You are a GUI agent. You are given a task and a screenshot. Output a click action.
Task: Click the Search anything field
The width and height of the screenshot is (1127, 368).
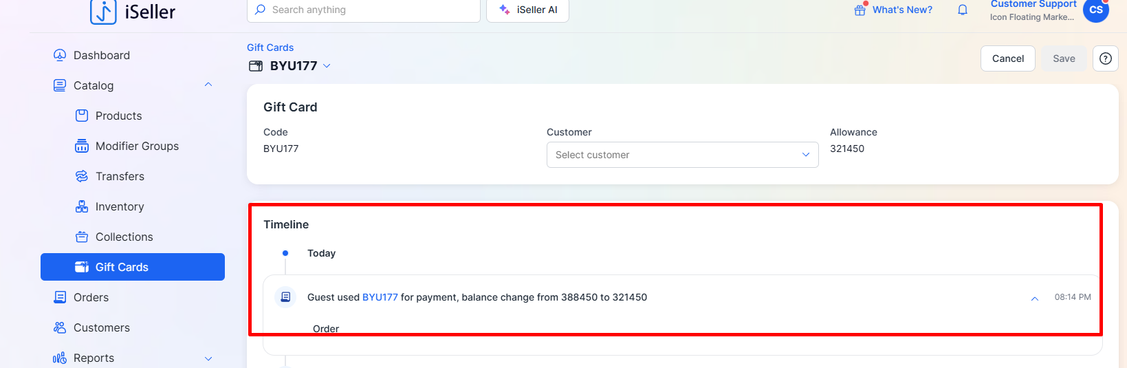coord(364,10)
